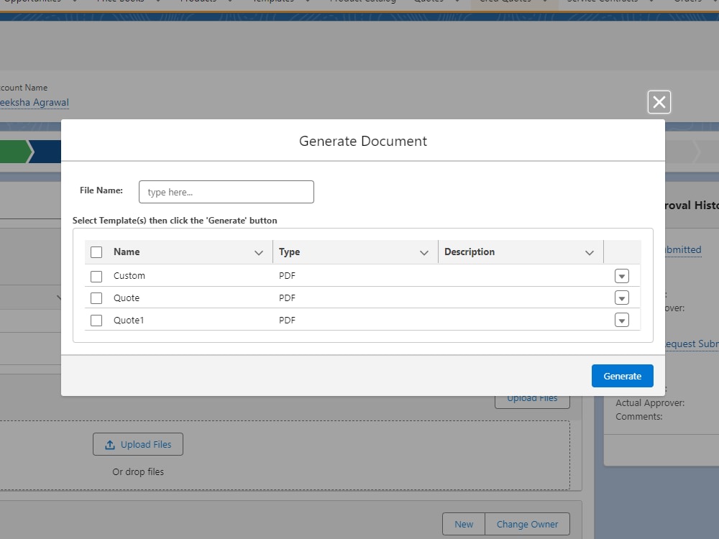Image resolution: width=719 pixels, height=539 pixels.
Task: Click the Upload Files button with icon
Action: point(138,444)
